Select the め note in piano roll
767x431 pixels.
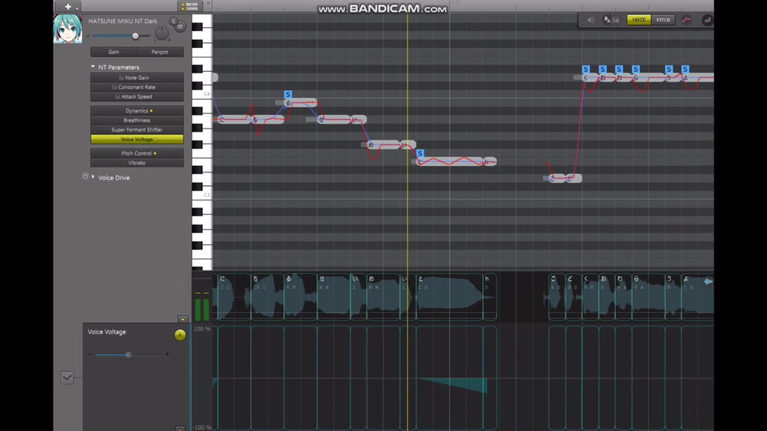[x=384, y=144]
